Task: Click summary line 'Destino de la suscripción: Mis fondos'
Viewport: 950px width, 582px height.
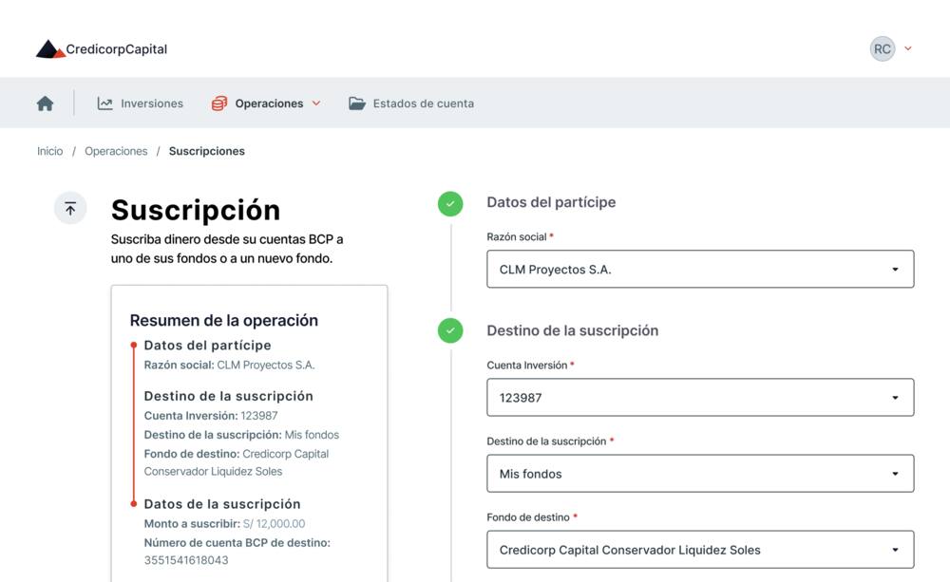Action: (241, 435)
